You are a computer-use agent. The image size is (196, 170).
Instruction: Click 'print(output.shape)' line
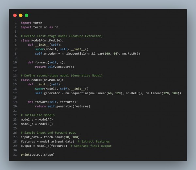38,155
